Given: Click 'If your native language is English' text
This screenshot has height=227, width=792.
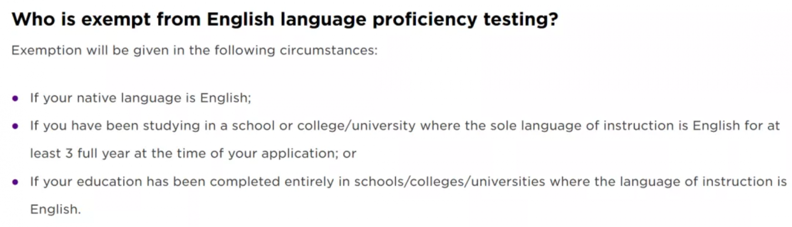Looking at the screenshot, I should click(141, 98).
